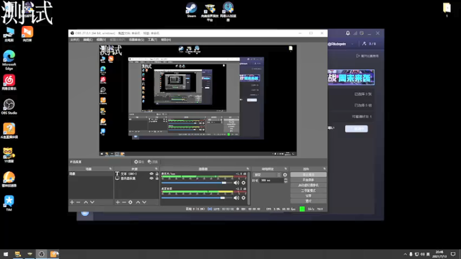Open the This PC desktop icon
461x259 pixels.
tap(9, 35)
